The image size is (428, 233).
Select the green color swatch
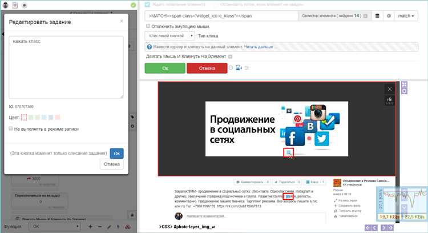click(31, 117)
